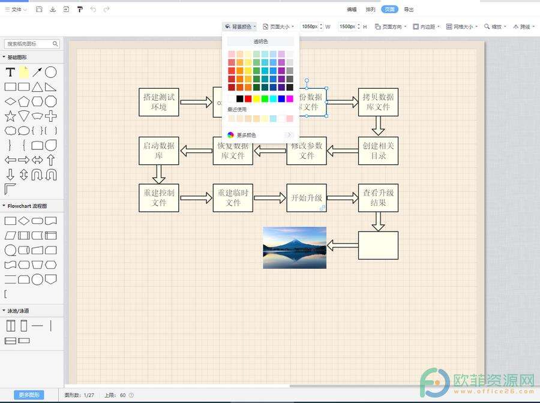This screenshot has height=403, width=540.
Task: Select the diamond flowchart shape
Action: [x=23, y=220]
